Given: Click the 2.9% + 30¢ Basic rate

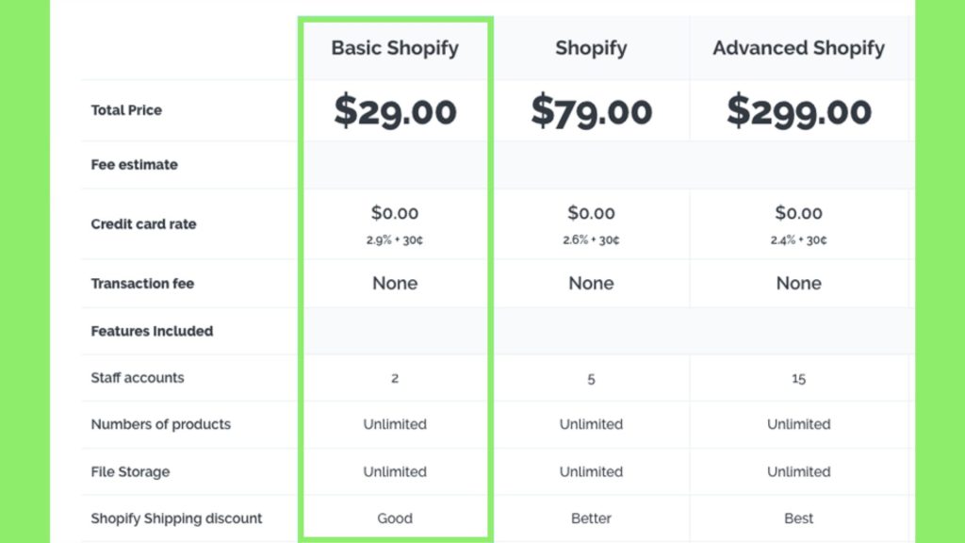Looking at the screenshot, I should 395,240.
